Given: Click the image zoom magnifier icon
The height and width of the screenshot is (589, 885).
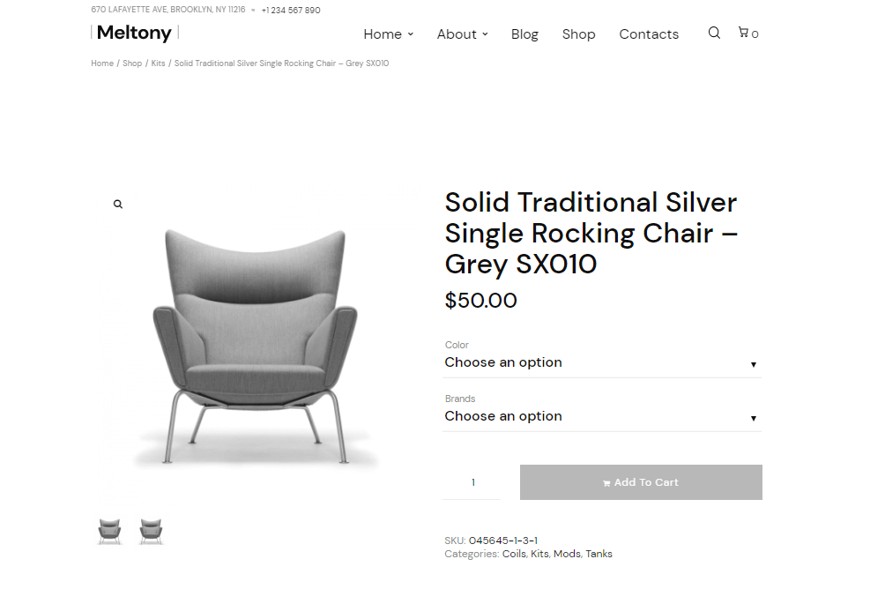Looking at the screenshot, I should pos(118,205).
